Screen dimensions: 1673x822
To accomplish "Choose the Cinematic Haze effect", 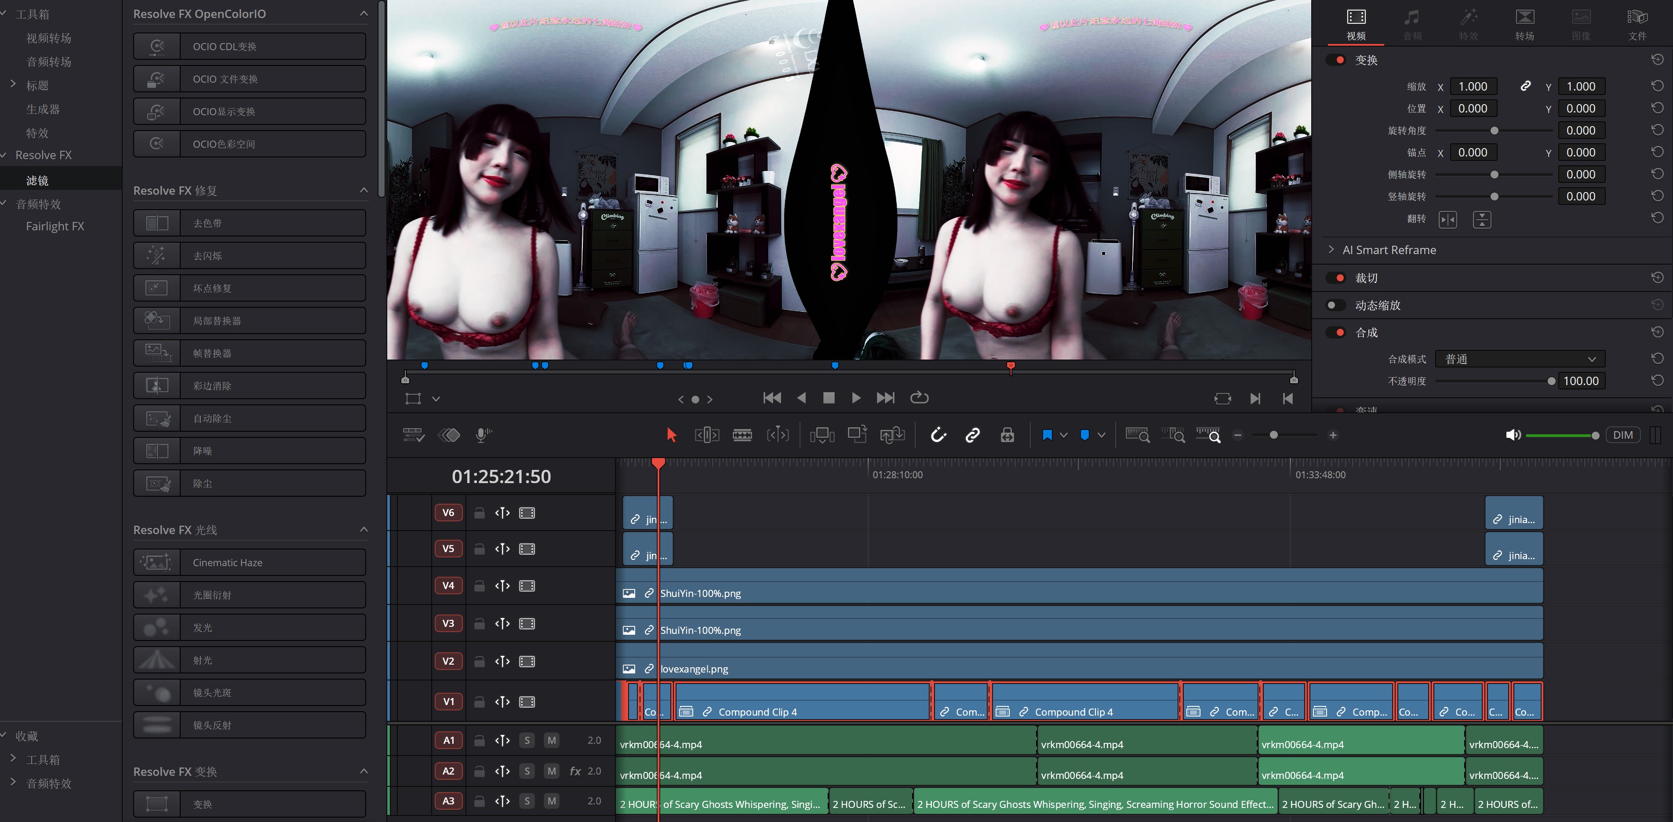I will click(249, 562).
